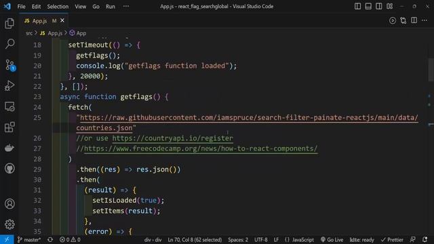
Task: Open remote window indicator
Action: (7, 239)
